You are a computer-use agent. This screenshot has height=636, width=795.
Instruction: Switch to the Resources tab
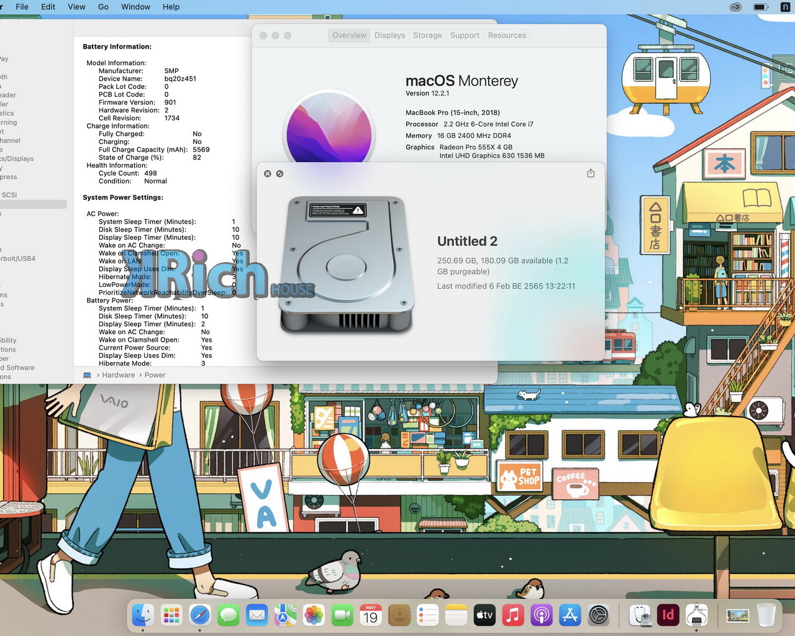(507, 35)
